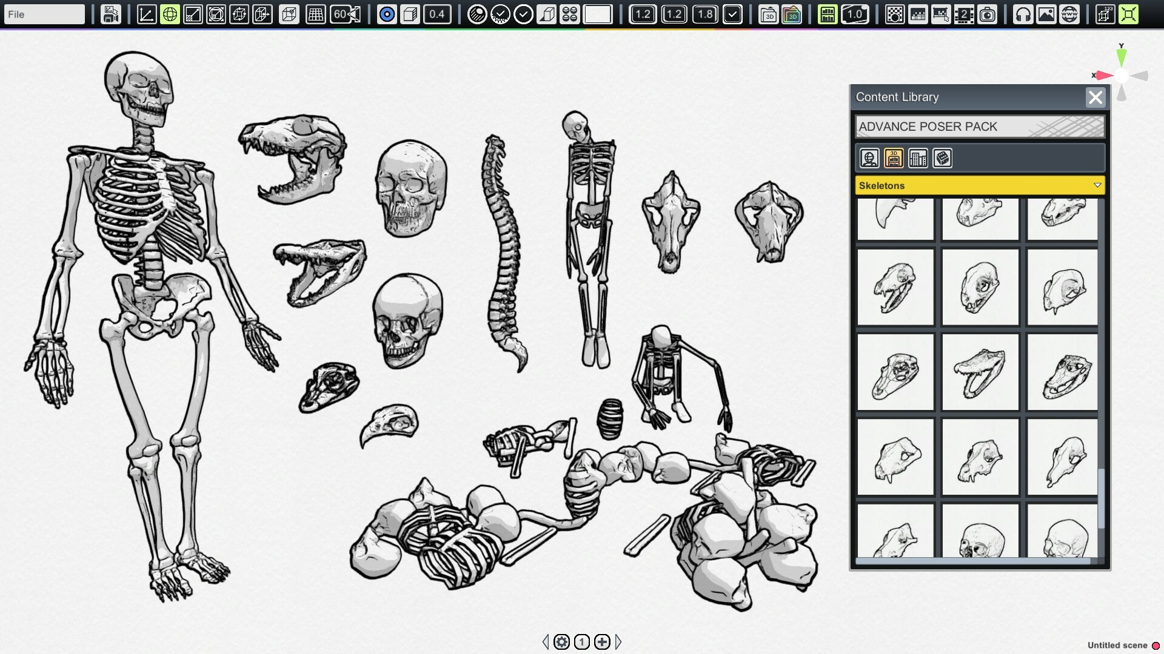Open the File menu
The height and width of the screenshot is (654, 1164).
click(x=44, y=14)
